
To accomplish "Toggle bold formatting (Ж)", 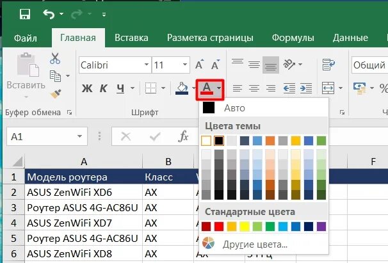I will [x=87, y=88].
